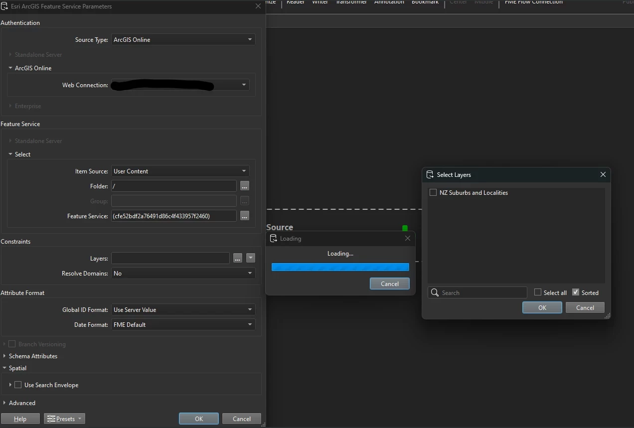The width and height of the screenshot is (634, 428).
Task: Check the NZ Suburbs and Localities layer
Action: [433, 192]
